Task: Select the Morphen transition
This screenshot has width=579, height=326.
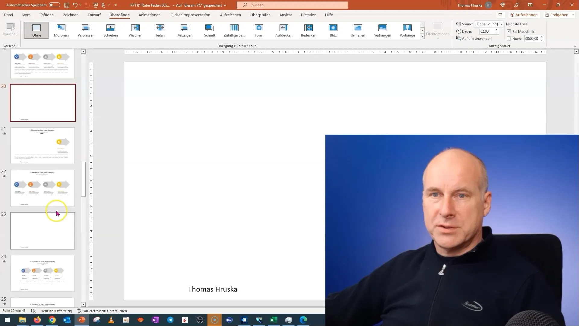Action: [61, 30]
